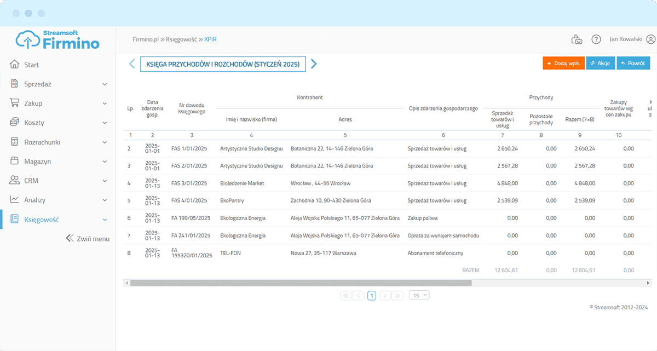Click the FA 199/05/2025 document number
The height and width of the screenshot is (351, 657).
pyautogui.click(x=191, y=218)
